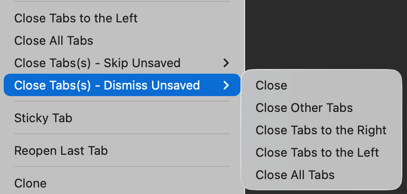Toggle the Sticky Tab option
Viewport: 407px width, 194px height.
click(x=44, y=118)
